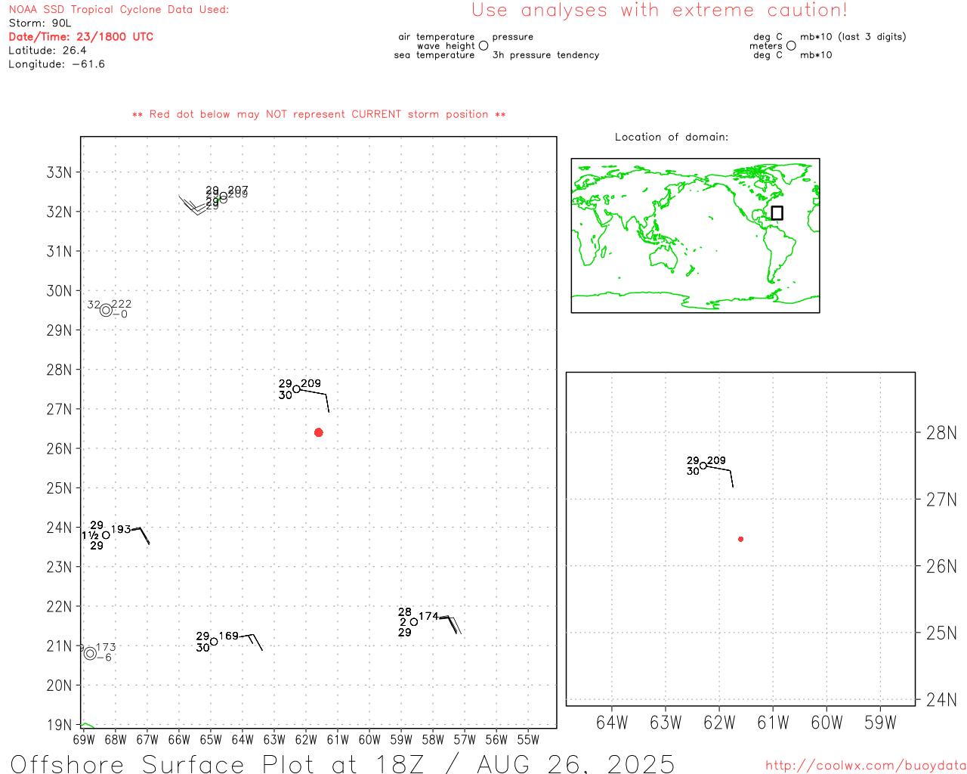Viewport: 967px width, 774px height.
Task: Click the 'Storm: 90L' text
Action: point(40,23)
